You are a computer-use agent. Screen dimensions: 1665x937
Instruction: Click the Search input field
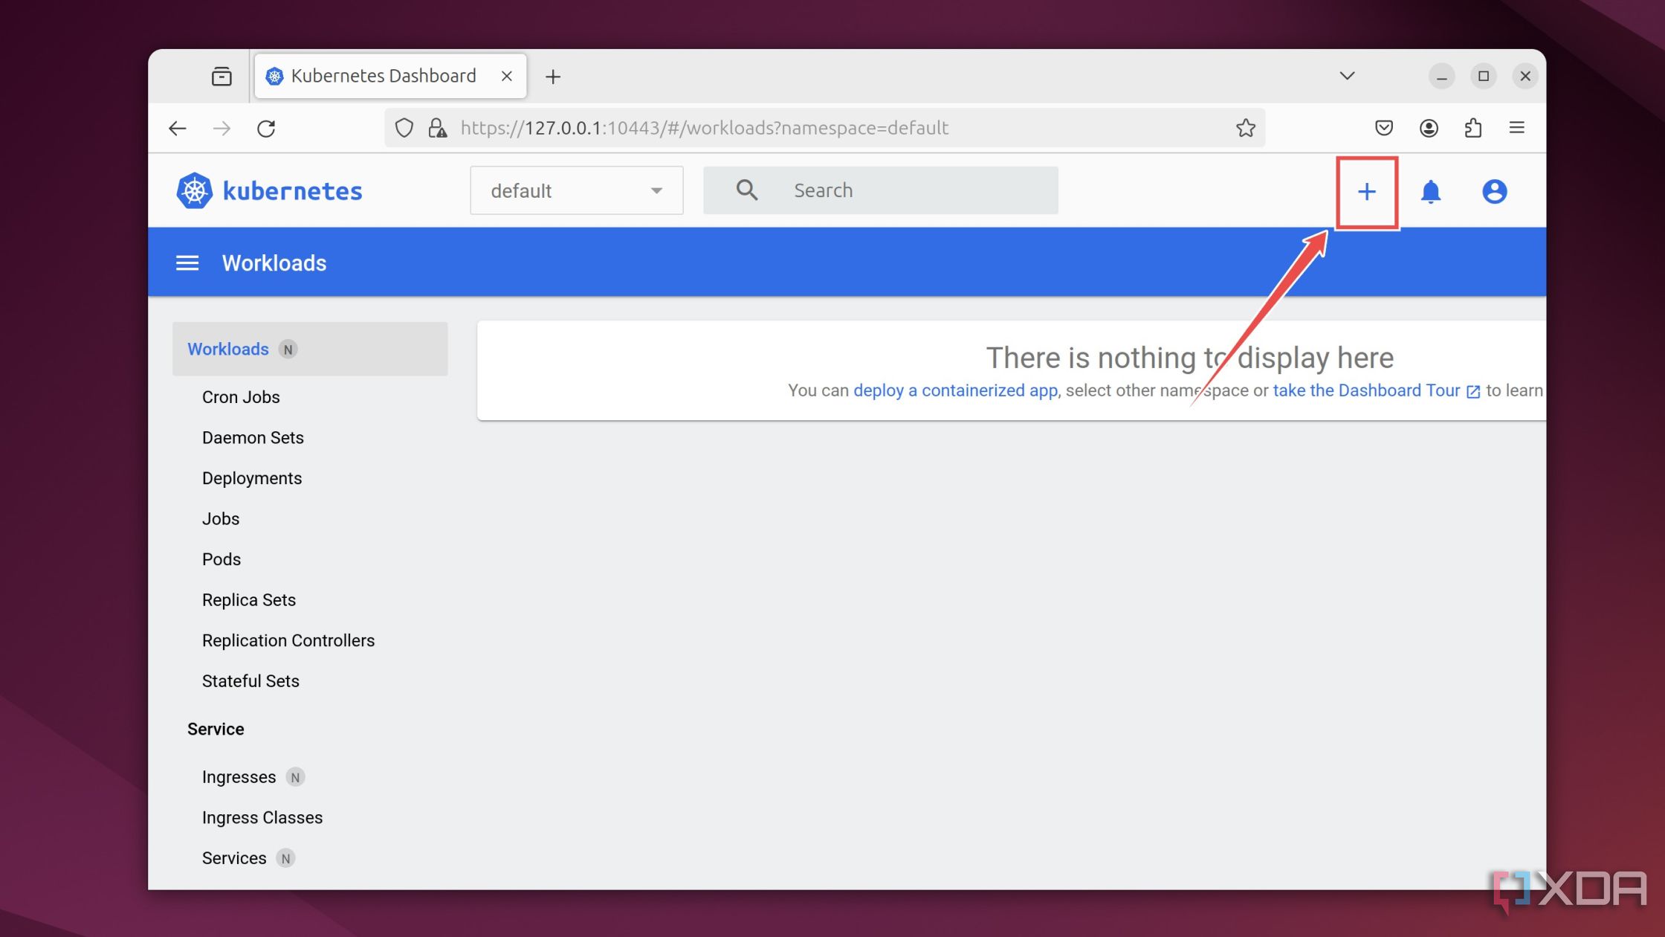click(x=881, y=190)
